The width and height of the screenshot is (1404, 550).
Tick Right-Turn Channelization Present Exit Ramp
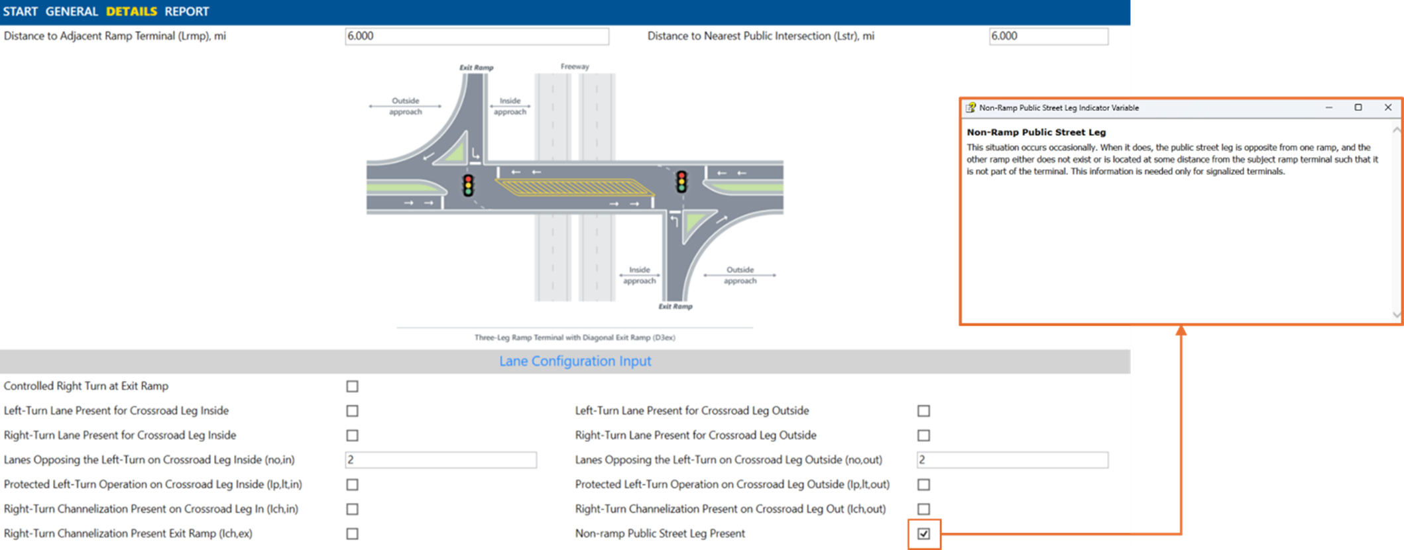[352, 533]
